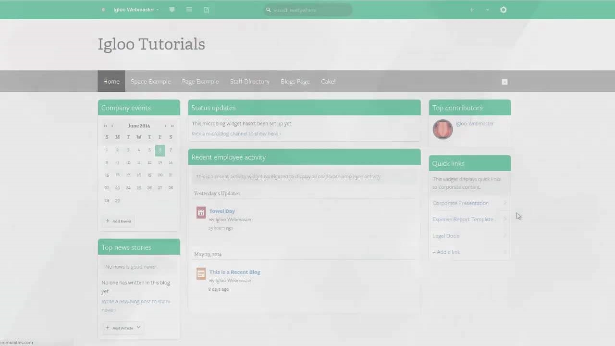Click the May 29, 2014 date heading
615x346 pixels.
click(208, 254)
